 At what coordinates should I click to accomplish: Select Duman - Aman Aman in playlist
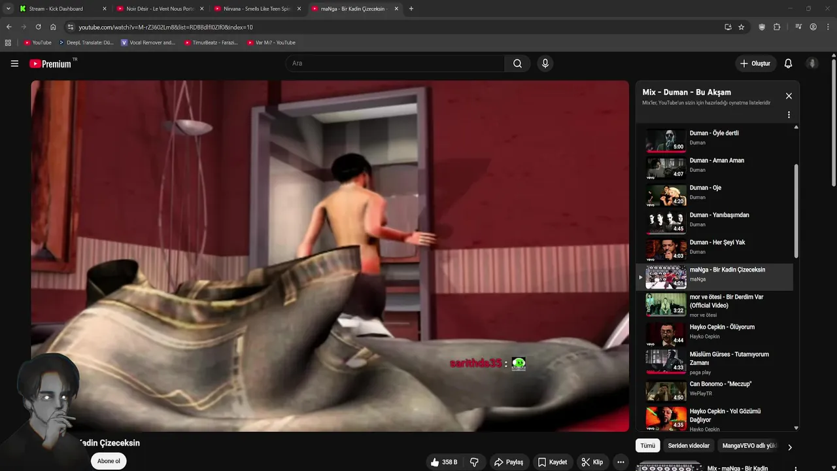point(715,166)
